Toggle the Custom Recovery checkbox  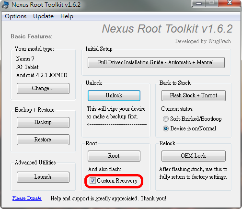click(92, 181)
